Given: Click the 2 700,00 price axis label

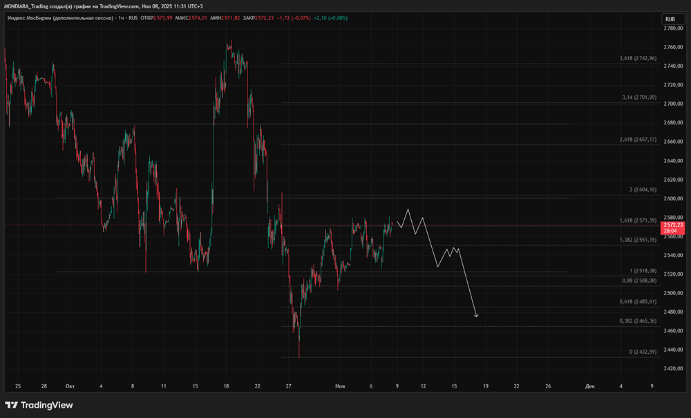Looking at the screenshot, I should (673, 104).
